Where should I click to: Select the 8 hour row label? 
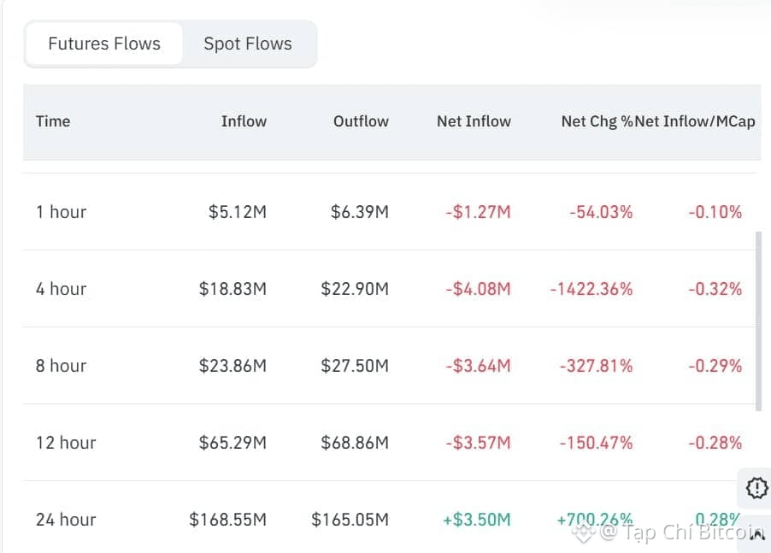click(x=61, y=366)
